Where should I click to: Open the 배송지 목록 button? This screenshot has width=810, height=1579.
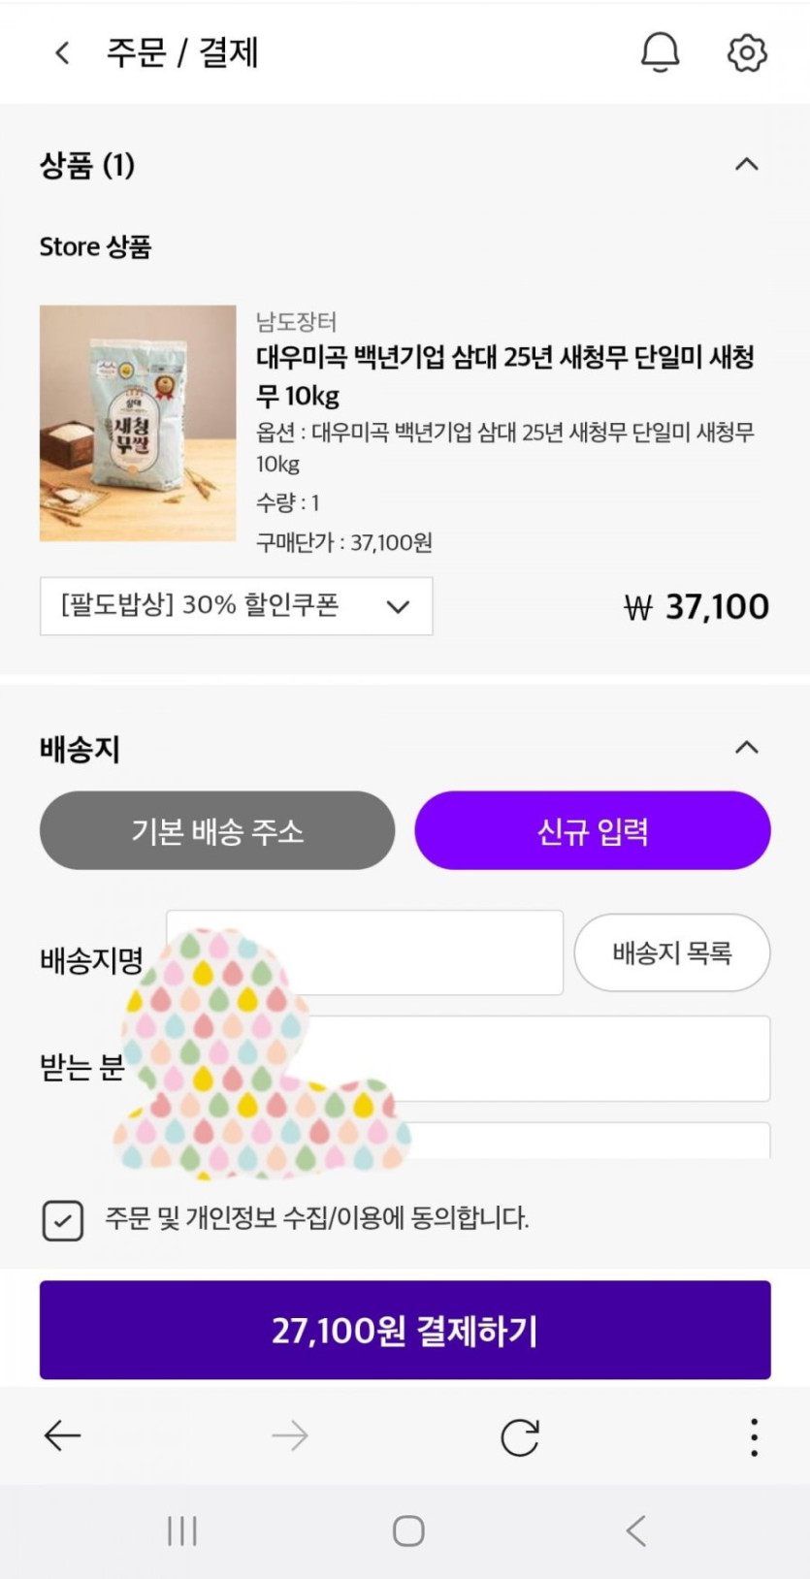[x=671, y=952]
